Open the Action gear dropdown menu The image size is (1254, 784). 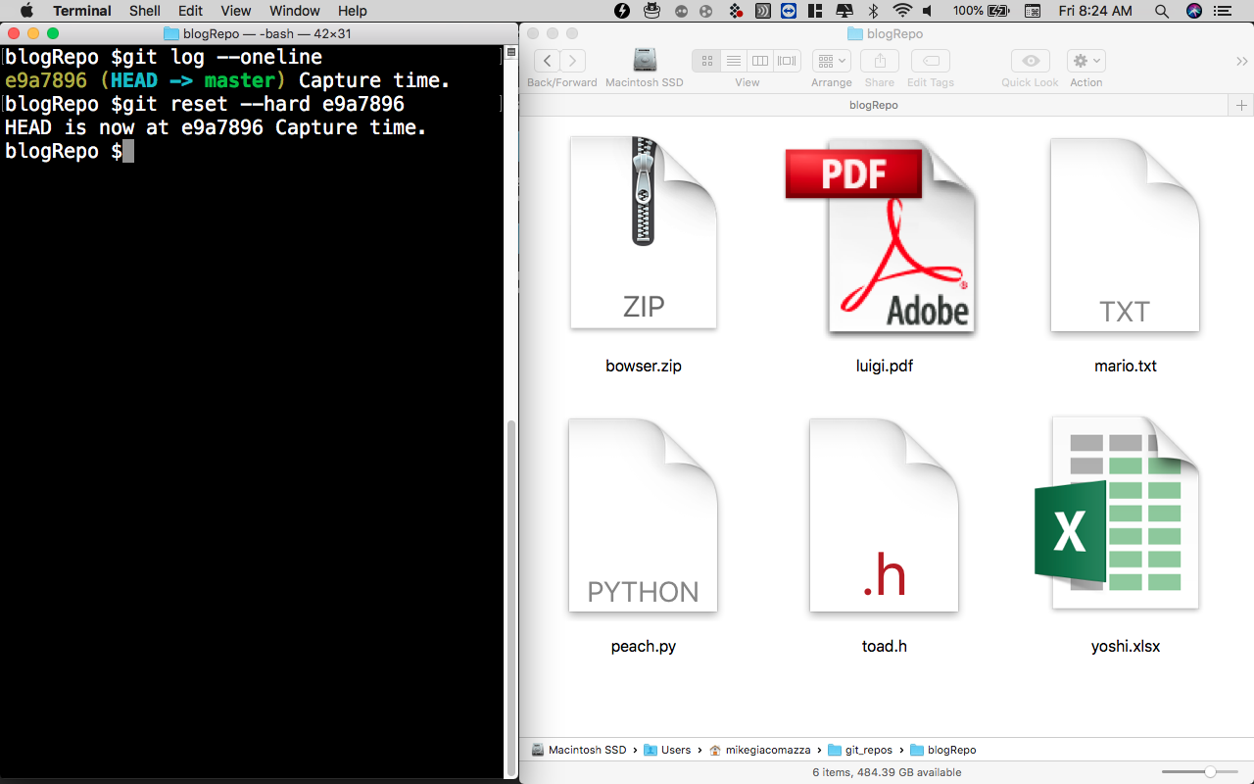point(1085,61)
